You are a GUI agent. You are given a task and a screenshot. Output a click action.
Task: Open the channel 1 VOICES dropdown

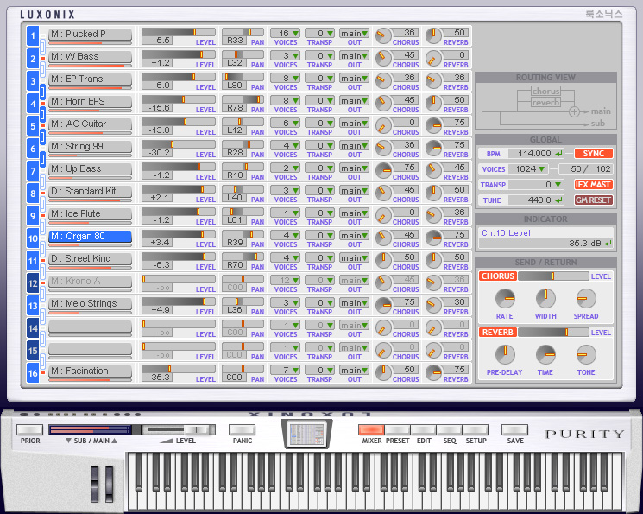coord(285,33)
